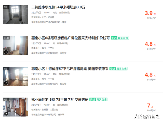Open listing 二纬路小学东侧54平米毛坯房3.9万
This screenshot has height=122, width=163.
[x=58, y=7]
